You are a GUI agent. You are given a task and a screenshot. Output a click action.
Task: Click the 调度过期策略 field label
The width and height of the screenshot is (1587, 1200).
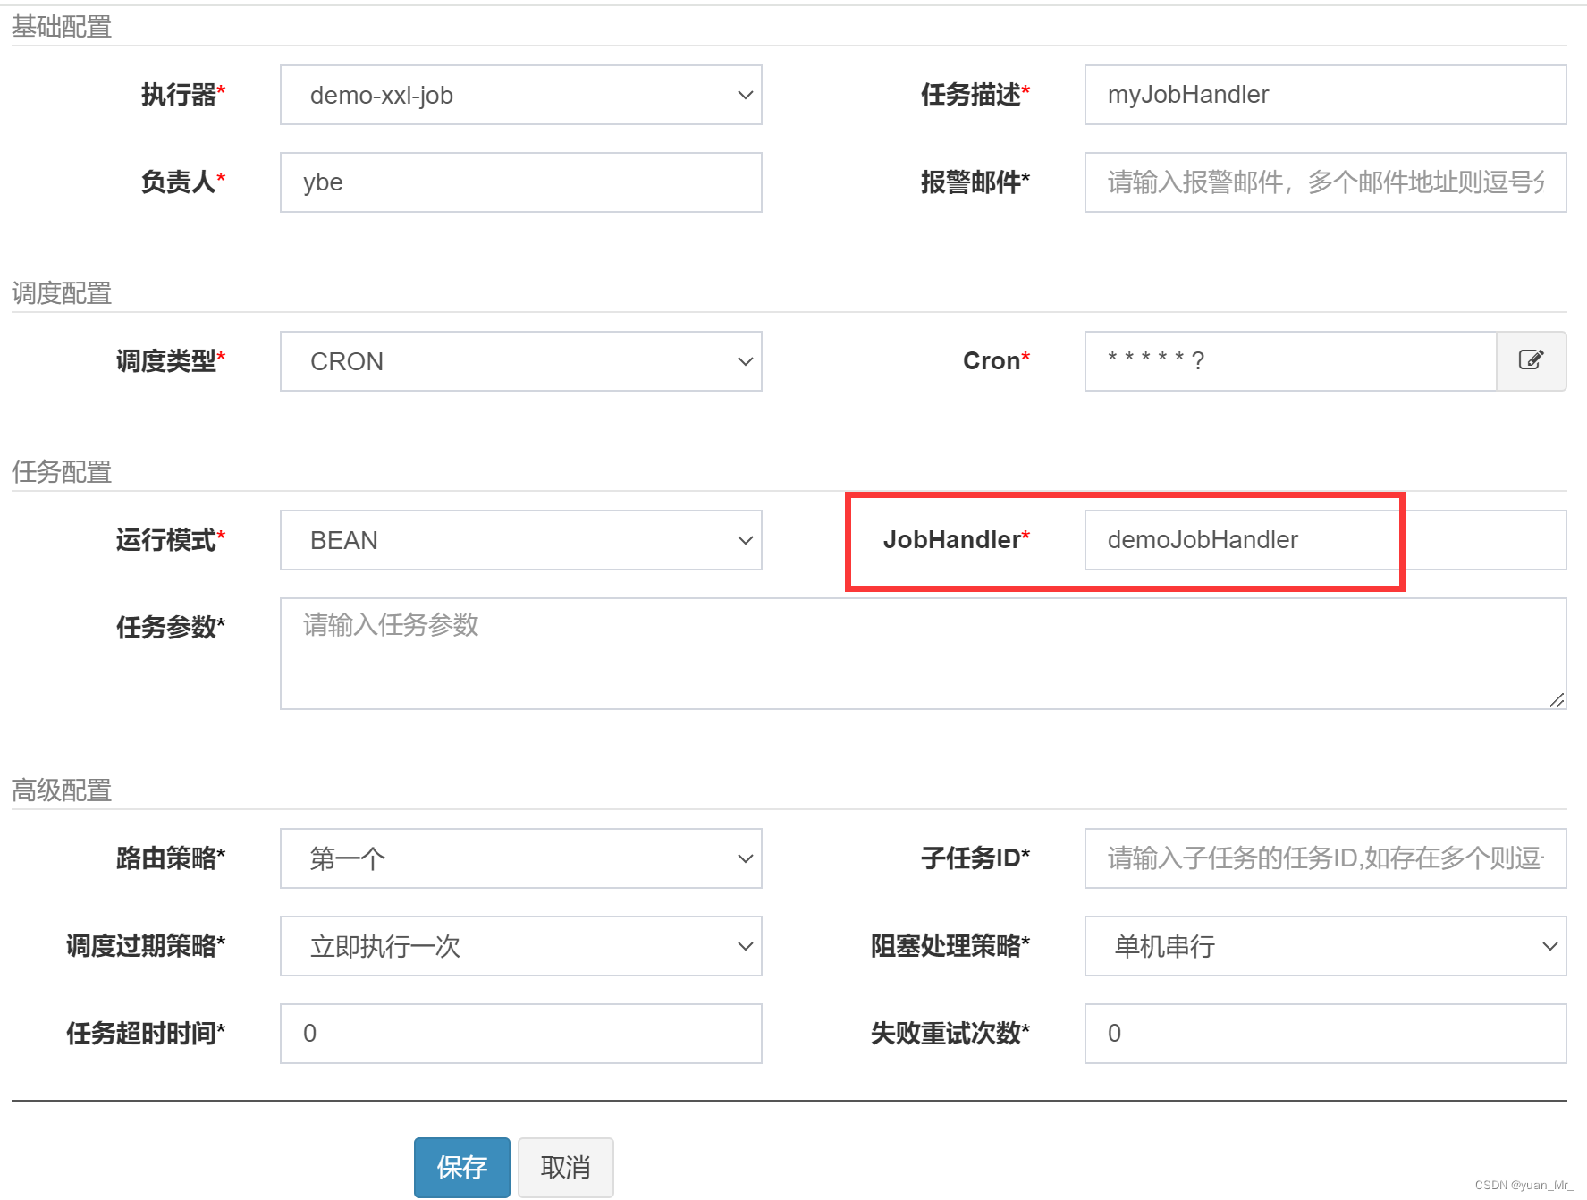coord(146,946)
